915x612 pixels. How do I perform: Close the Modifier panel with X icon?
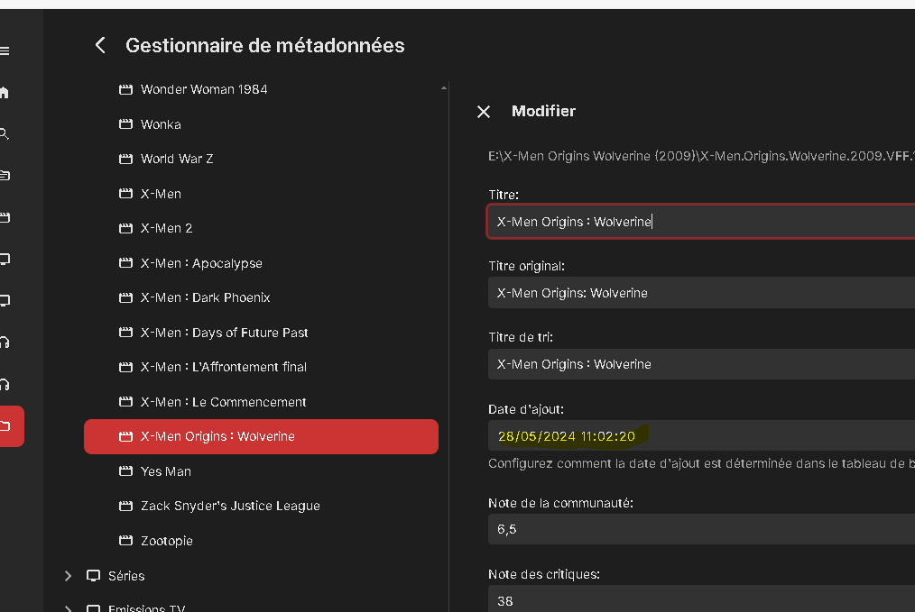(484, 111)
